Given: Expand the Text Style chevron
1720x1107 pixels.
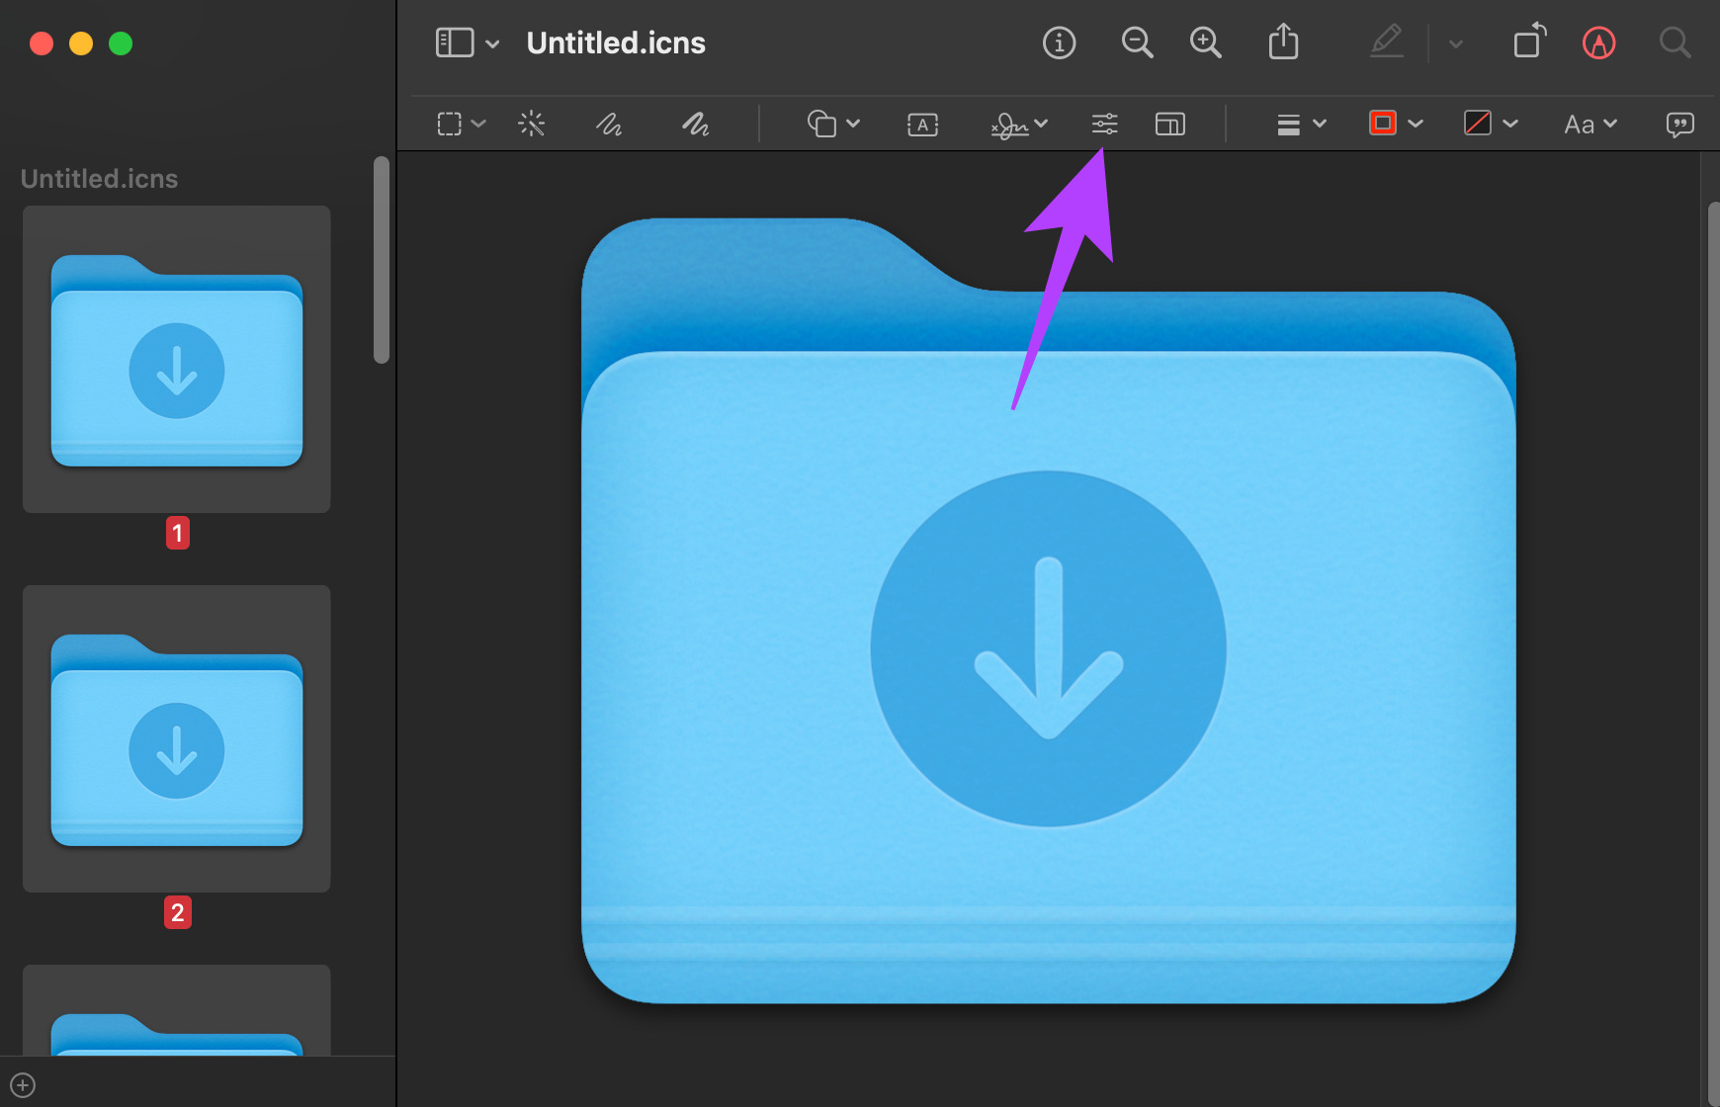Looking at the screenshot, I should (x=1610, y=124).
